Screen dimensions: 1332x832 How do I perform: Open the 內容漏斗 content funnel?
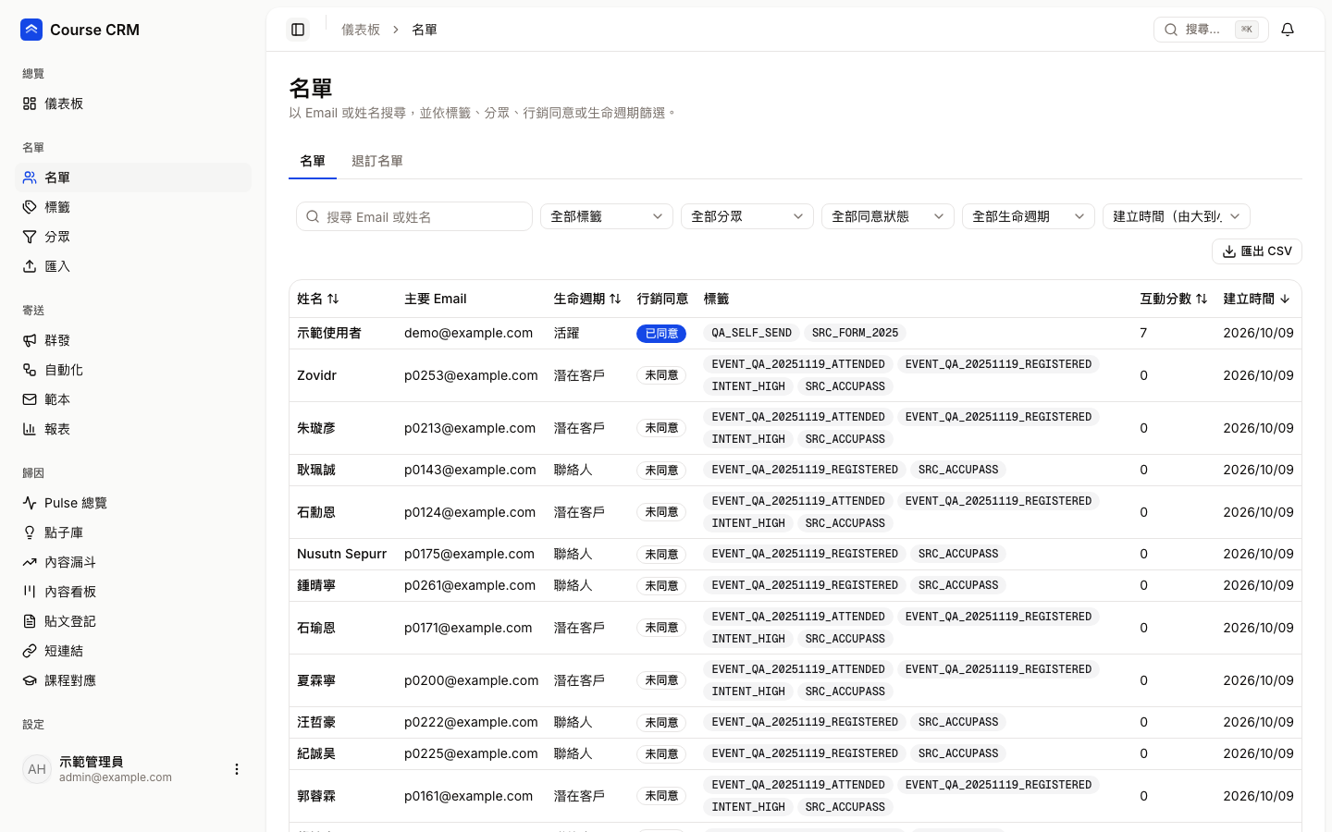pos(133,562)
